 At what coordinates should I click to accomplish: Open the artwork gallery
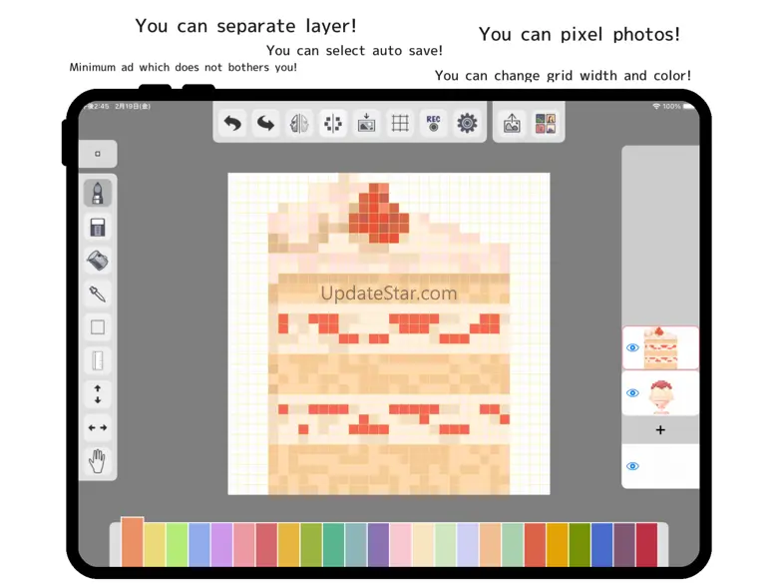point(546,123)
